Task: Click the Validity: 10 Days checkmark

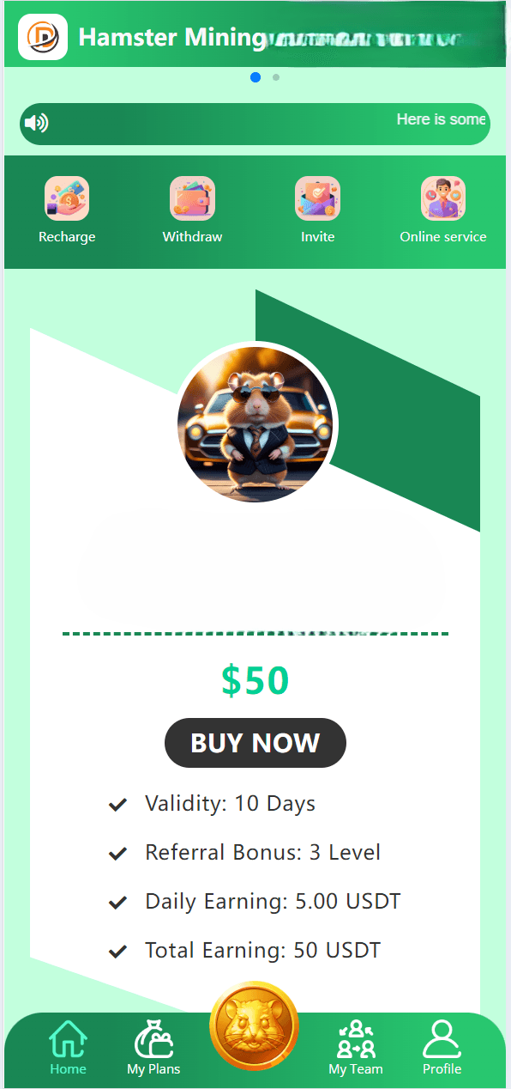Action: coord(118,805)
